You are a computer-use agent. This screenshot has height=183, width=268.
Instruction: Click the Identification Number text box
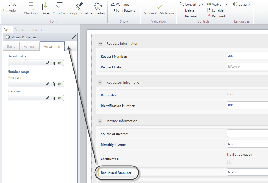click(247, 105)
